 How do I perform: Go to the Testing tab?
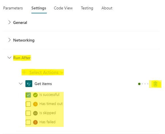click(x=87, y=8)
